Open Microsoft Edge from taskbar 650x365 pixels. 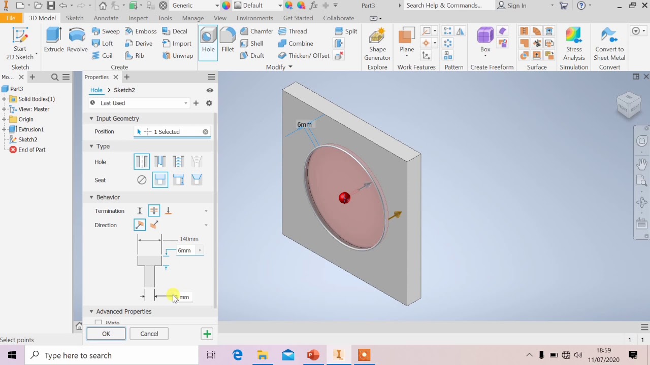point(238,355)
